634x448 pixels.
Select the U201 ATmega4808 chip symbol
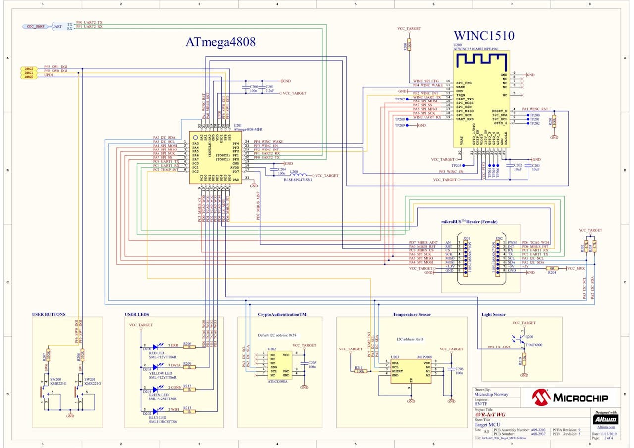215,157
